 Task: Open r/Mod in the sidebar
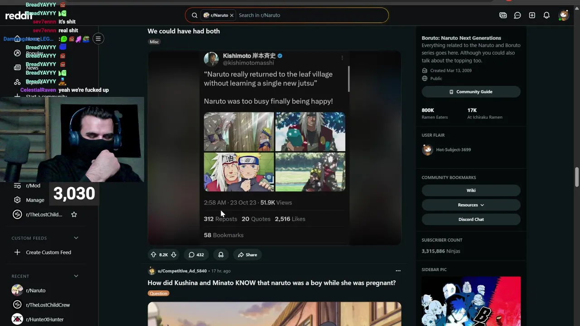(x=33, y=186)
